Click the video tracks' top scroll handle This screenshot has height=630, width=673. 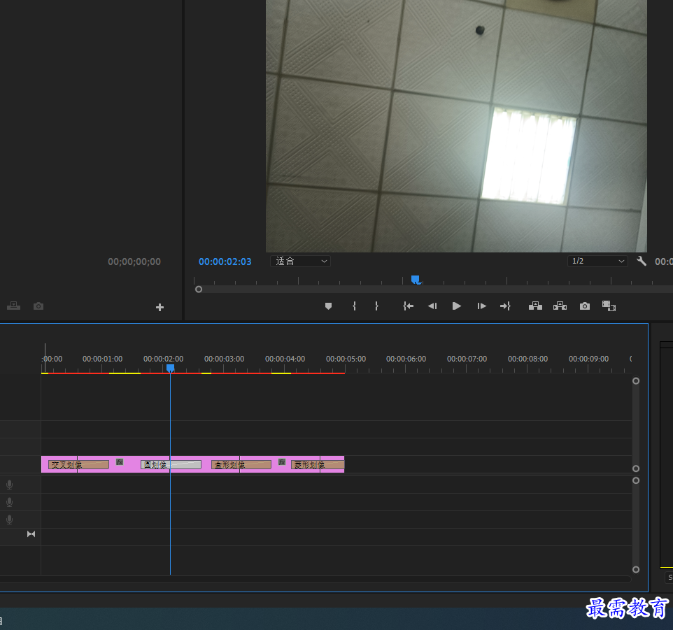(636, 381)
